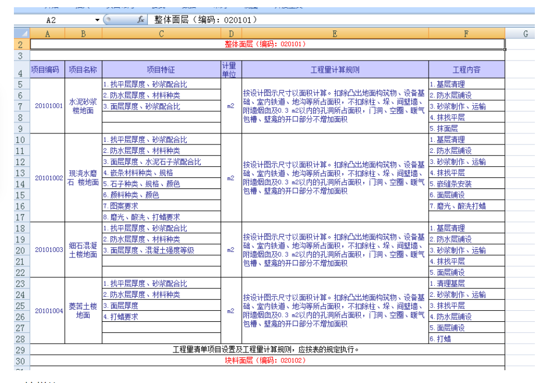Click the fx insert function icon
Image resolution: width=556 pixels, height=383 pixels.
point(141,19)
